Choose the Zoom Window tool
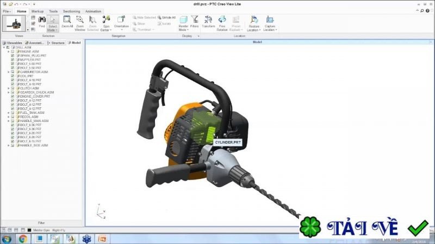This screenshot has width=435, height=244. tap(80, 23)
